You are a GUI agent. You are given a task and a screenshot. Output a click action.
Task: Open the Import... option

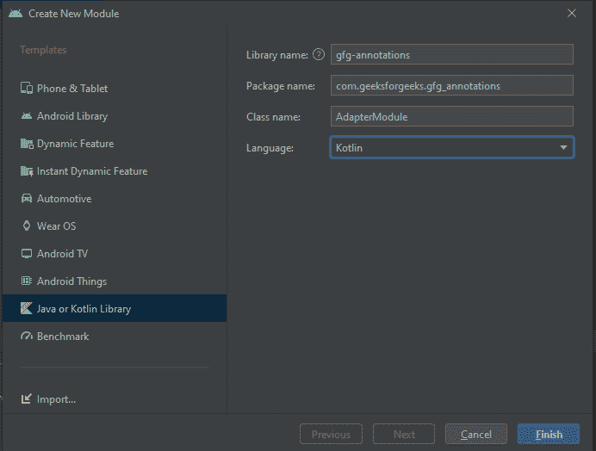(x=56, y=399)
